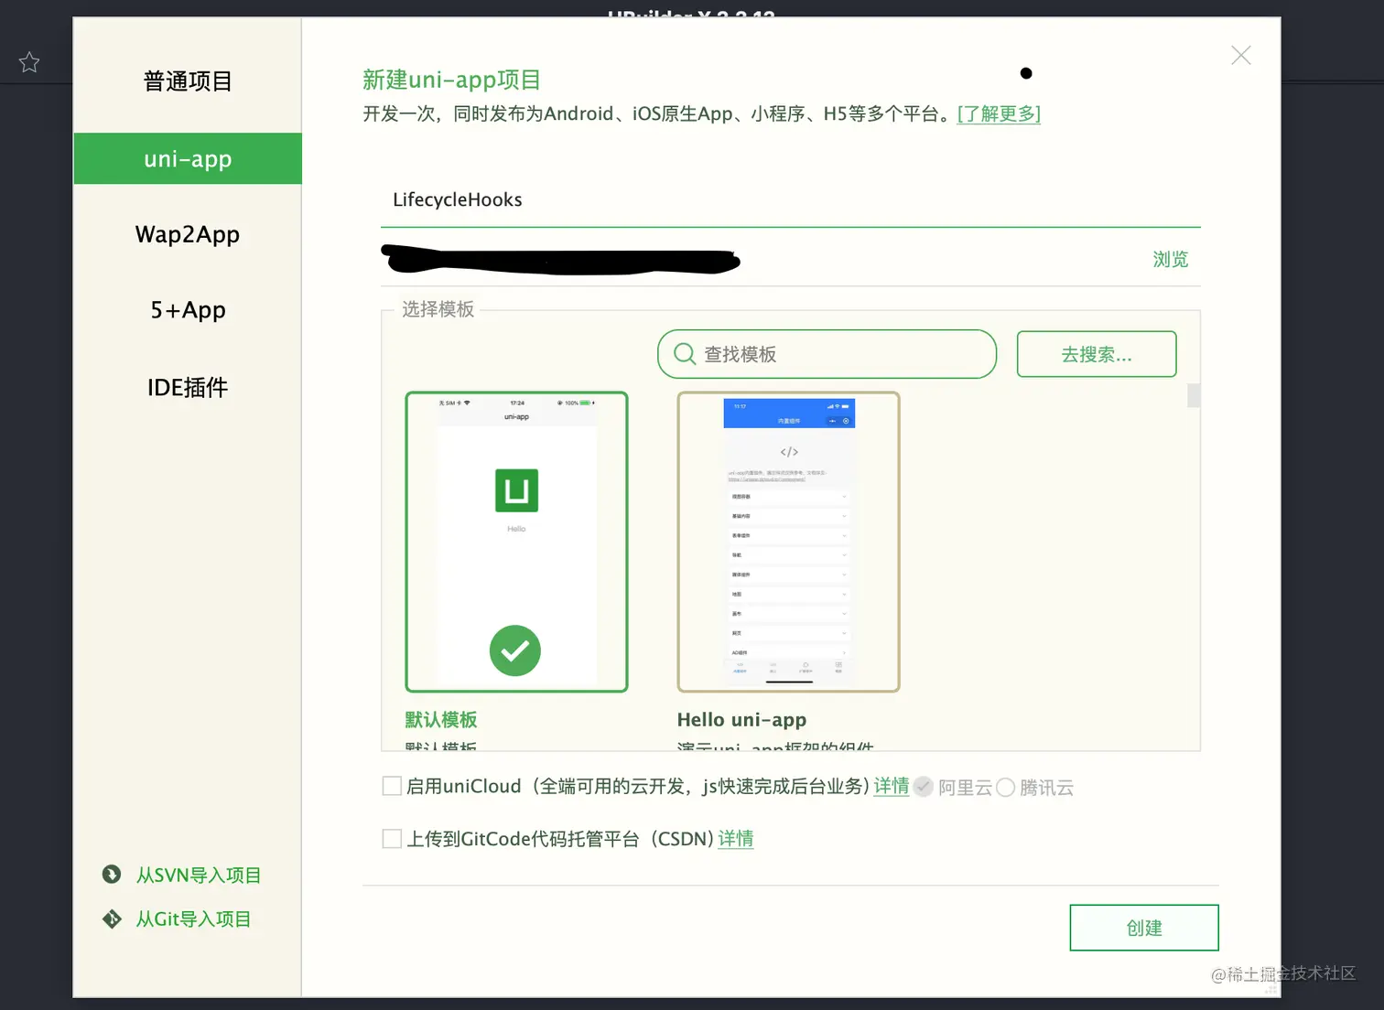Open the GitCode 详情 link
Image resolution: width=1384 pixels, height=1010 pixels.
point(735,839)
